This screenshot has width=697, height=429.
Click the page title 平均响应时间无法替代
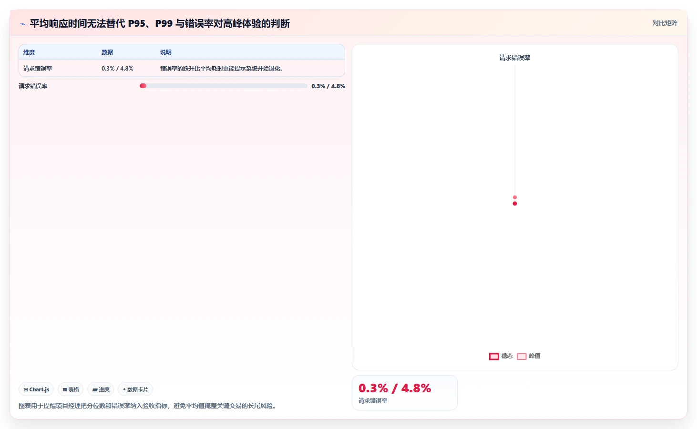click(160, 24)
